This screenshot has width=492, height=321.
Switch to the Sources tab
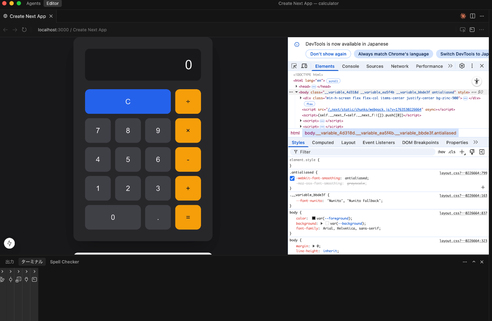pyautogui.click(x=375, y=66)
